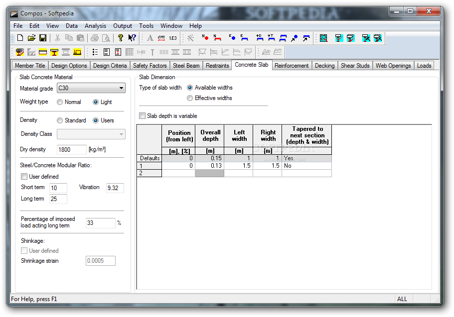The height and width of the screenshot is (317, 454).
Task: Open the Data menu
Action: (72, 26)
